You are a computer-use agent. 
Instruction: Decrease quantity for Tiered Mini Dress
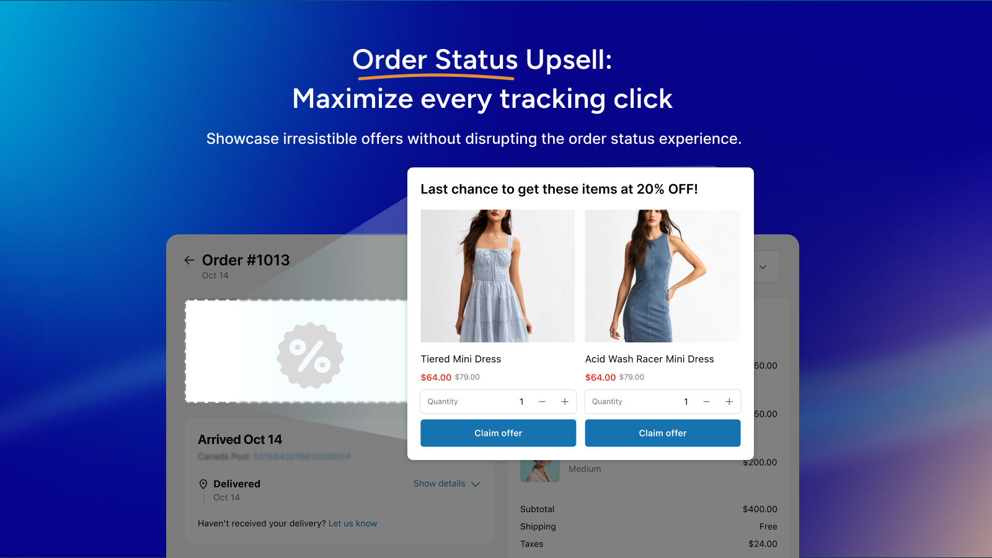[x=542, y=402]
